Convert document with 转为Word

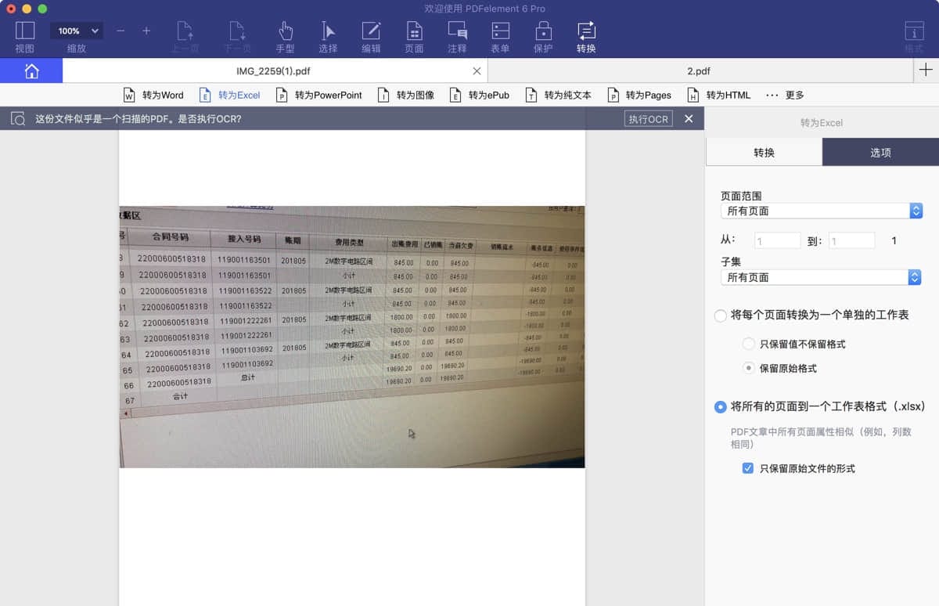[153, 95]
